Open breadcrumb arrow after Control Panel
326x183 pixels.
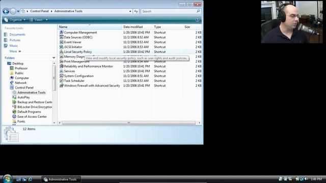click(51, 11)
